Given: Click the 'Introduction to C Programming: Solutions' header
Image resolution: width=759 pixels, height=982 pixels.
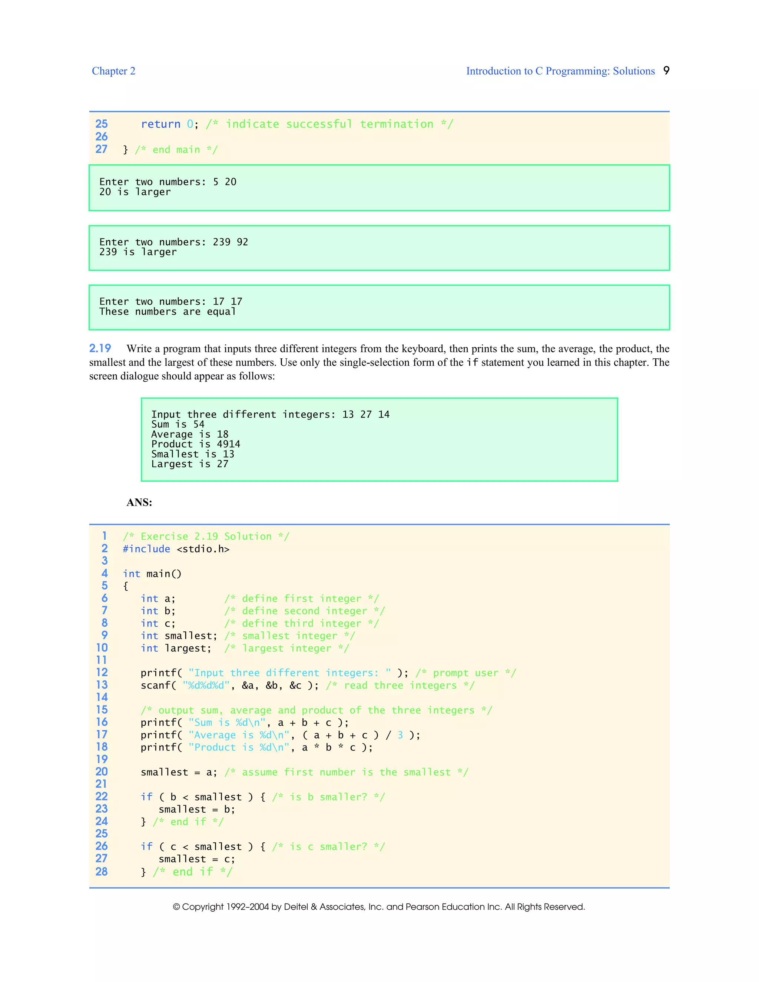Looking at the screenshot, I should [560, 71].
